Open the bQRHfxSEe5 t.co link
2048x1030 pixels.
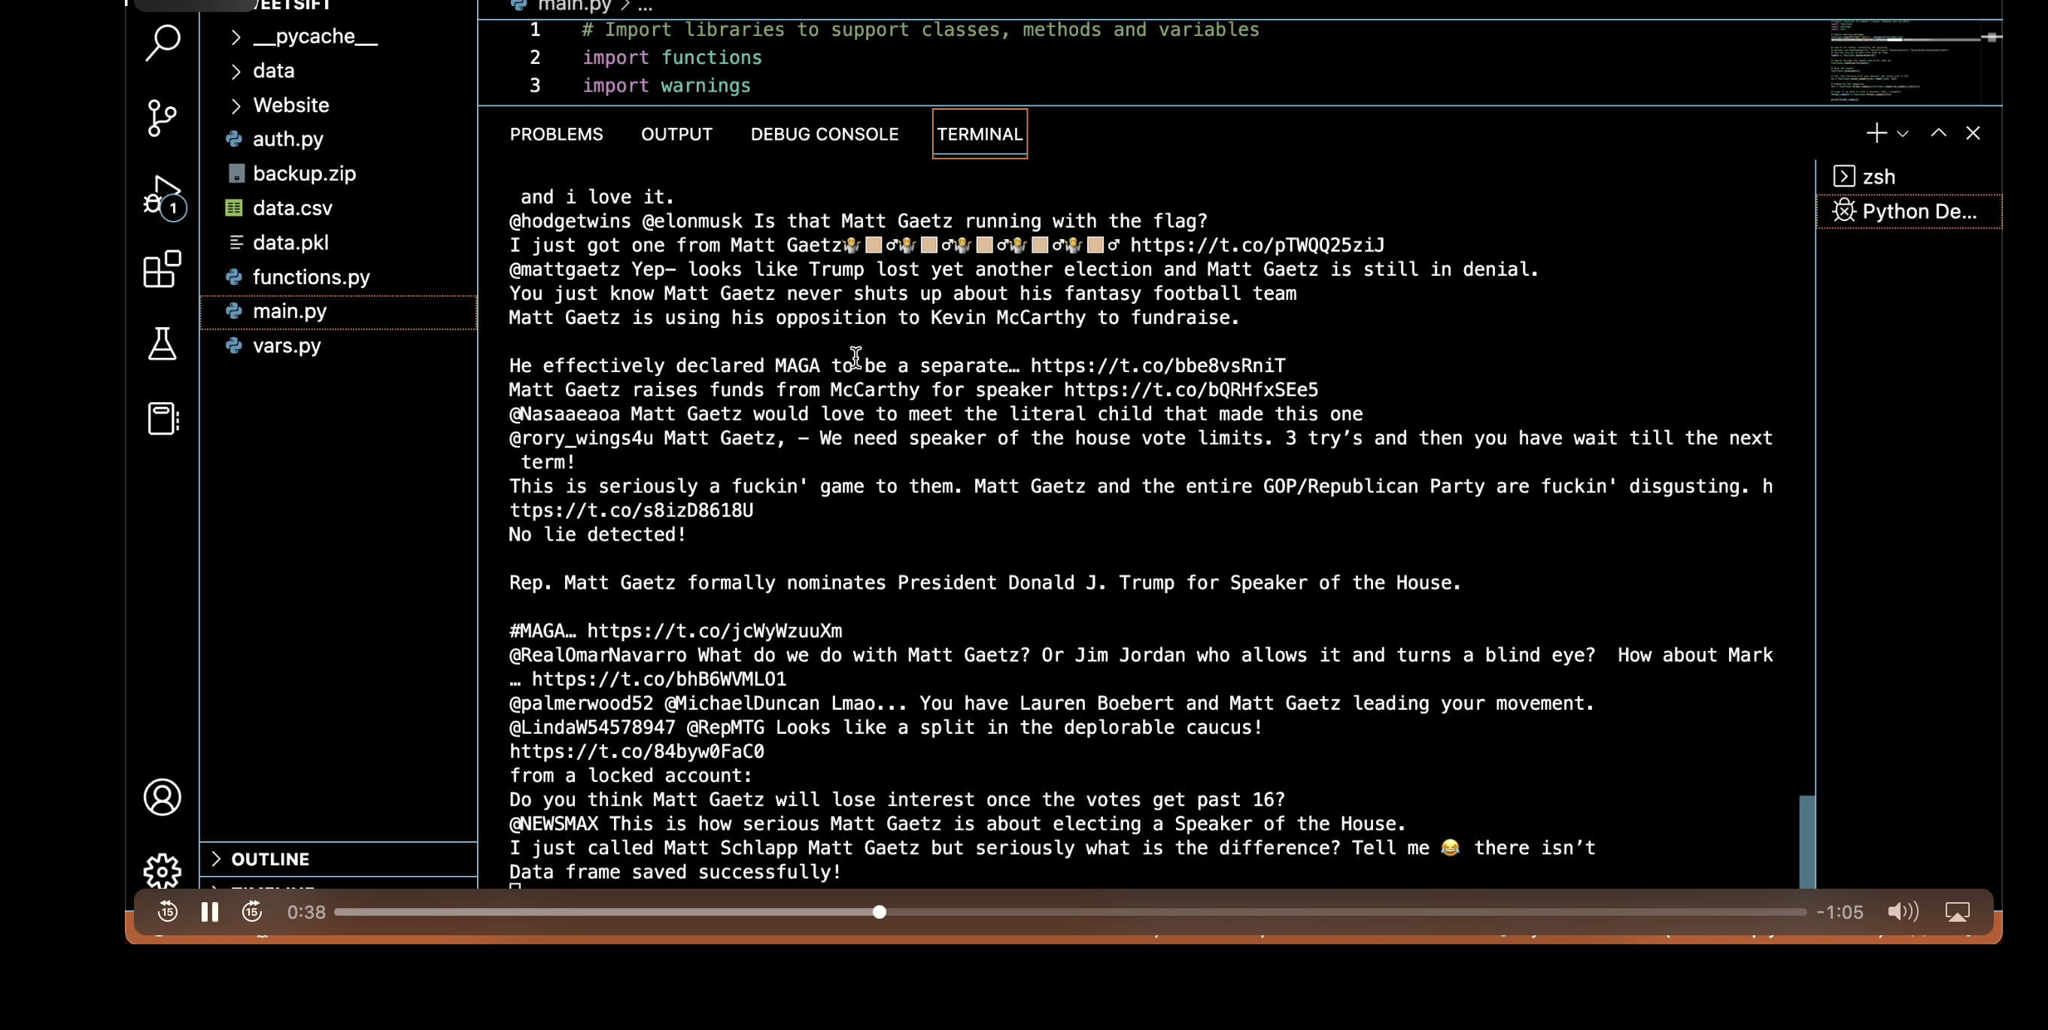[x=1191, y=390]
